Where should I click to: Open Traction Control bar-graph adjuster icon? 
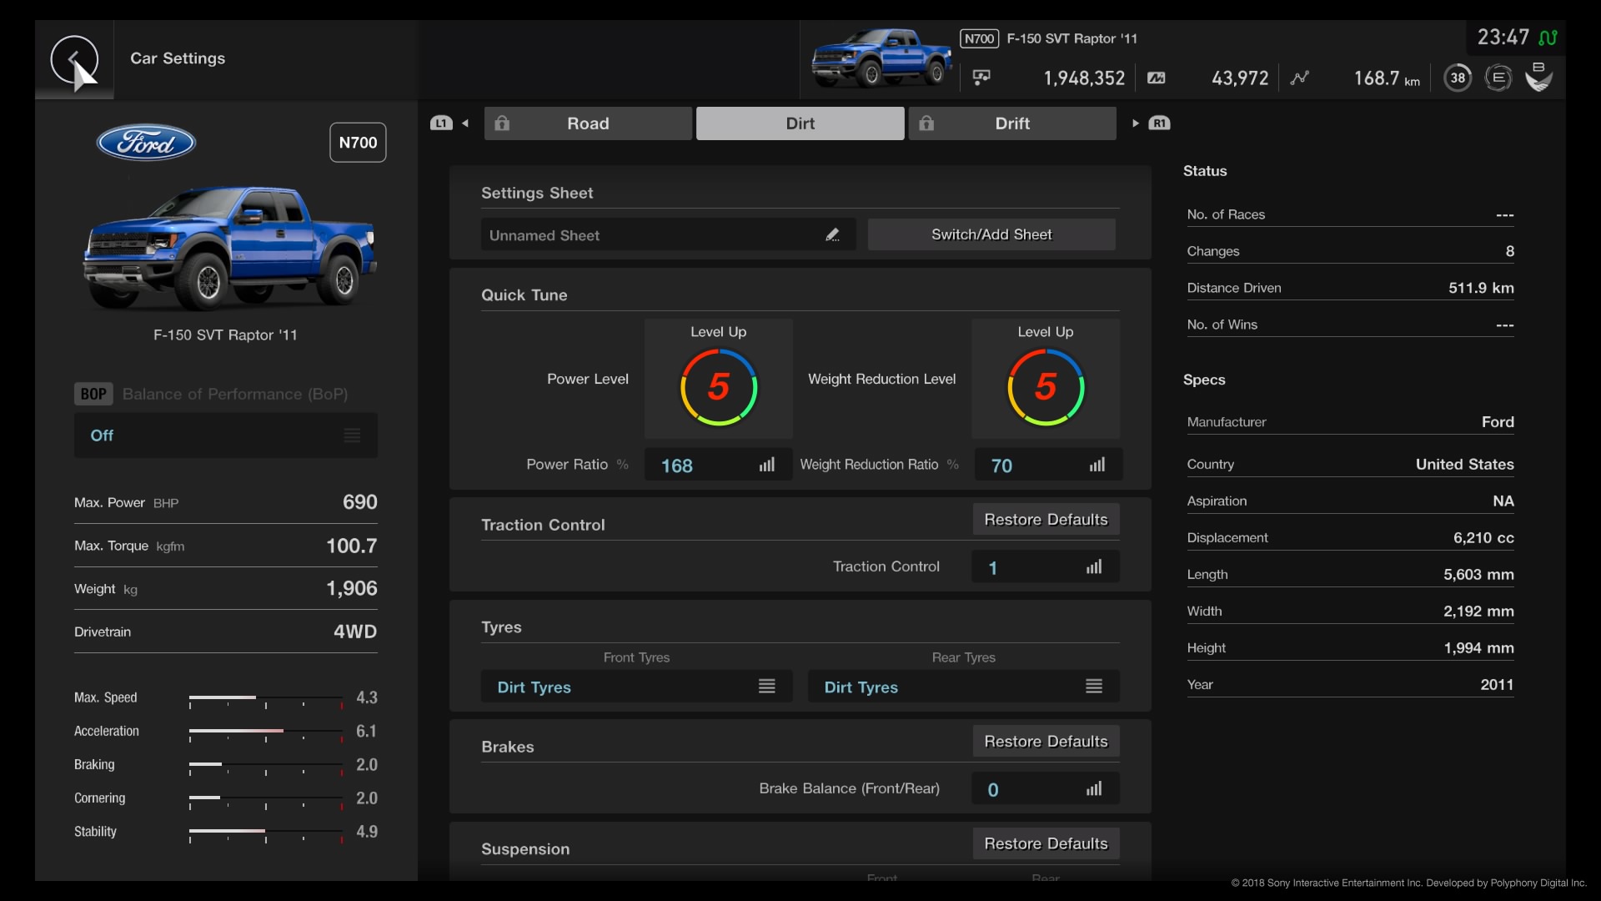[x=1094, y=567]
